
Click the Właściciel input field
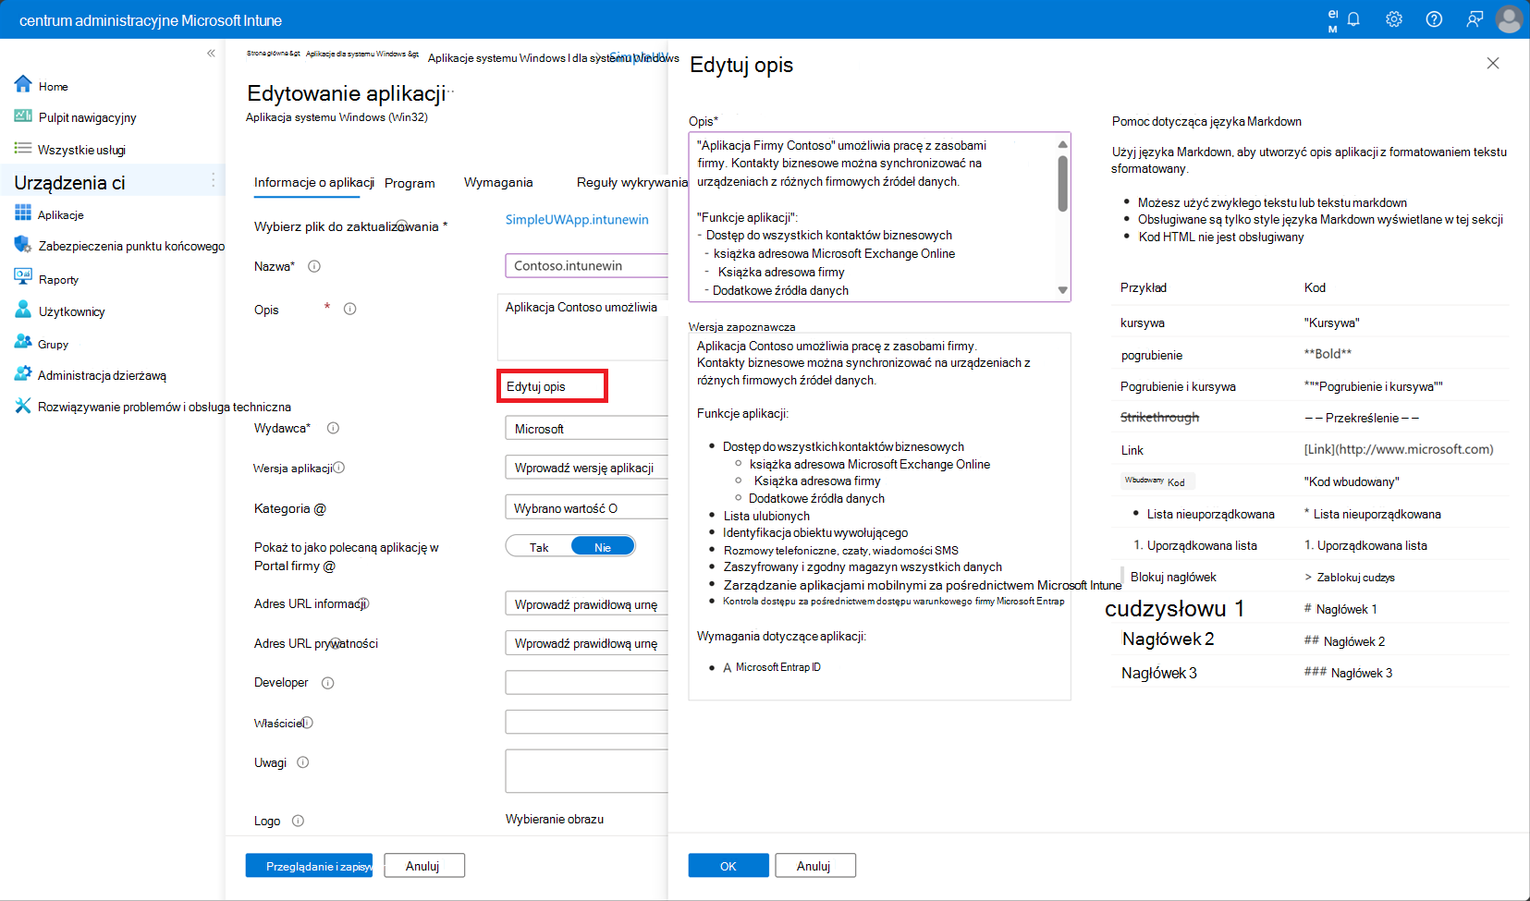point(586,723)
